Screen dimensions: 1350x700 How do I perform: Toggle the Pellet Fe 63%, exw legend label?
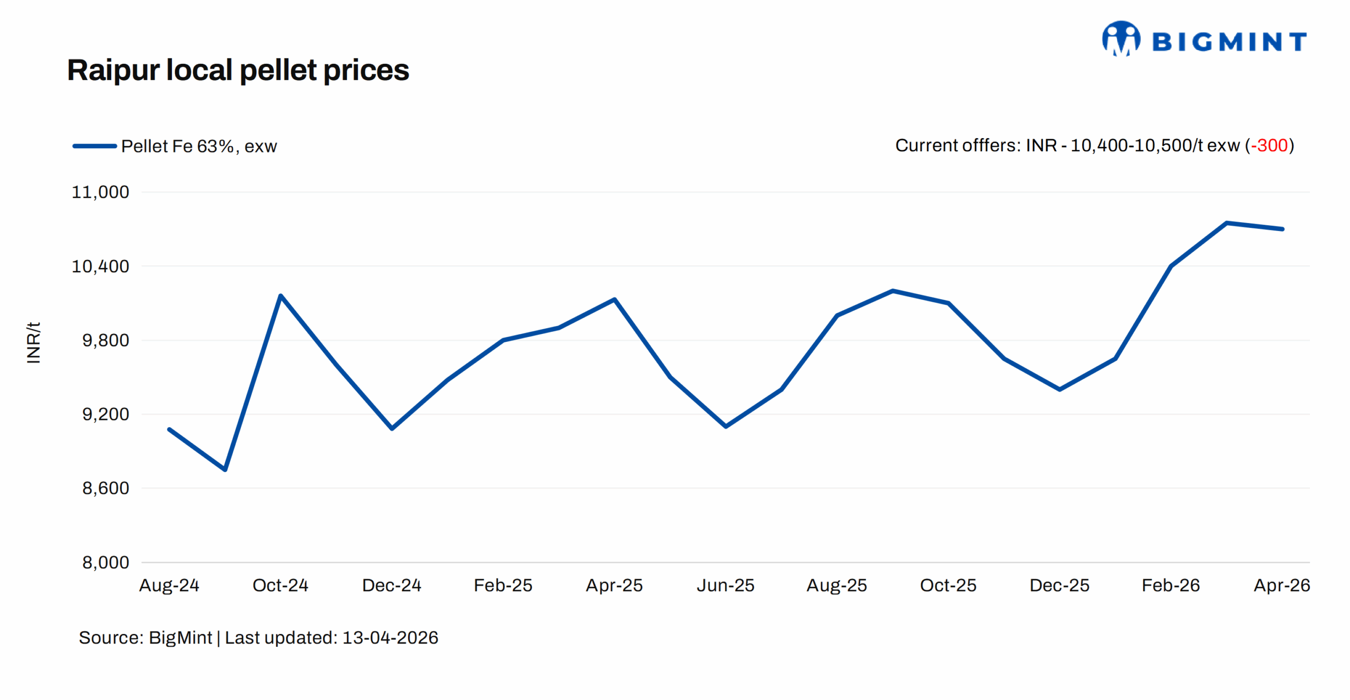pos(199,146)
